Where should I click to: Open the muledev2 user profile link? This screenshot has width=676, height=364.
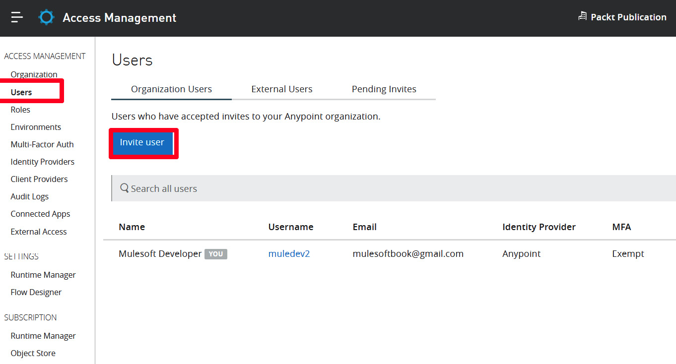[x=289, y=253]
